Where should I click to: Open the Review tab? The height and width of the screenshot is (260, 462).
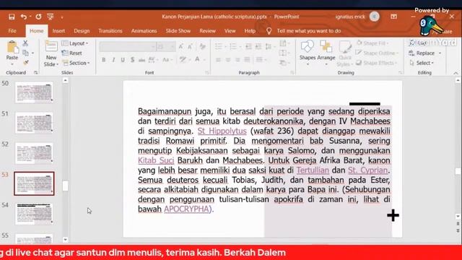(207, 31)
